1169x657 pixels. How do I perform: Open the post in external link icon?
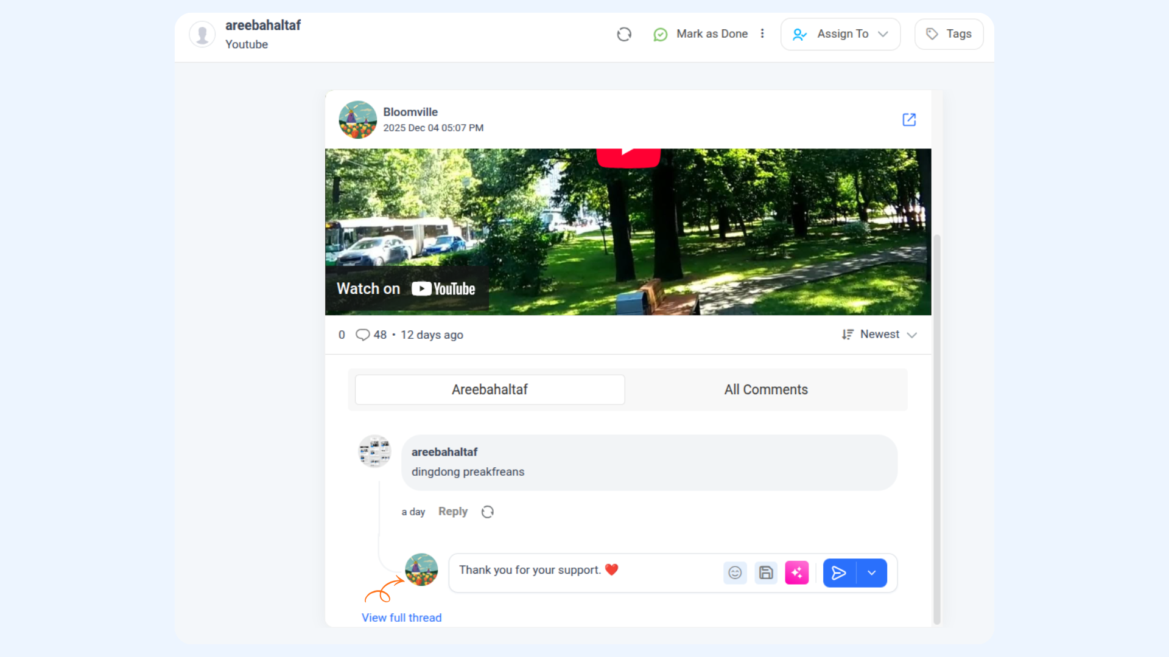[x=909, y=120]
